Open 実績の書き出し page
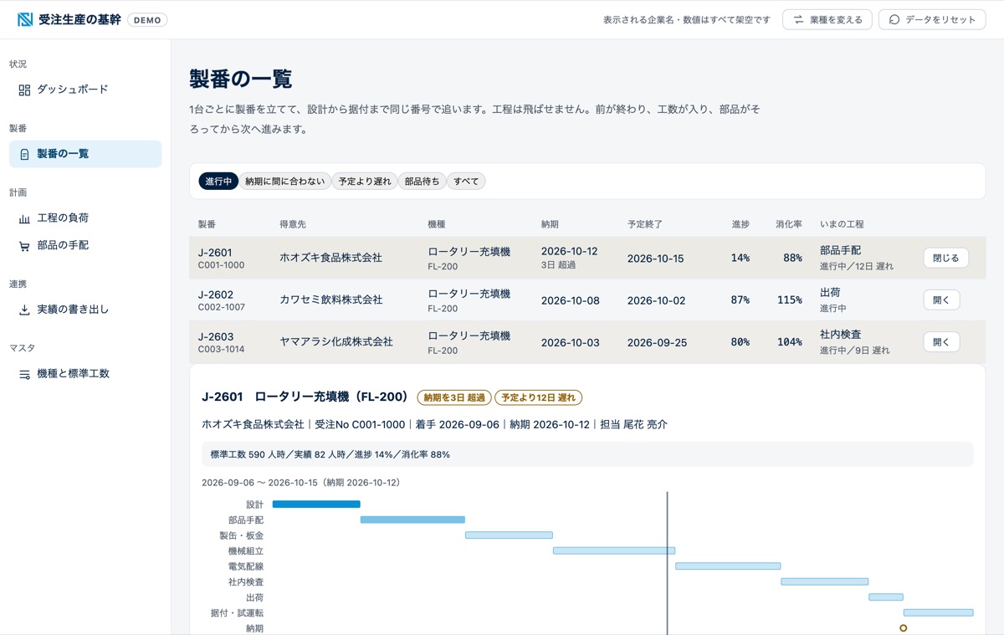1004x635 pixels. (x=85, y=310)
